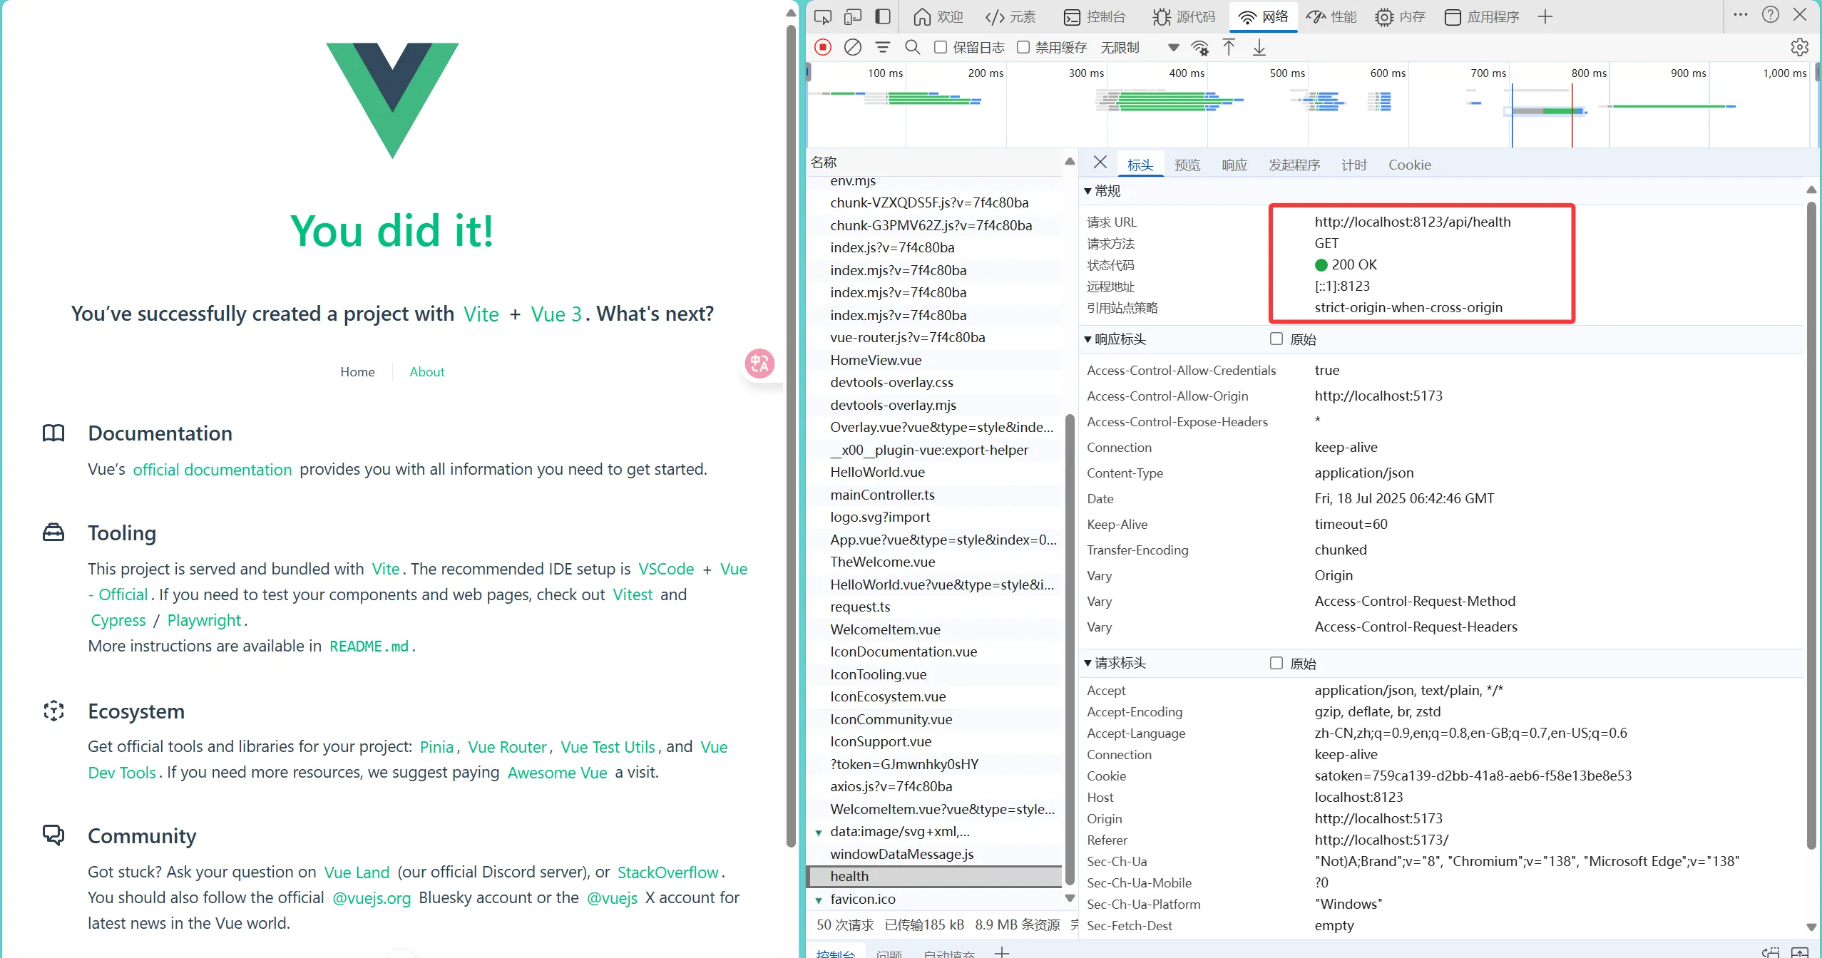Tick 原始 checkbox for 响应标头
The height and width of the screenshot is (958, 1822).
click(1276, 339)
